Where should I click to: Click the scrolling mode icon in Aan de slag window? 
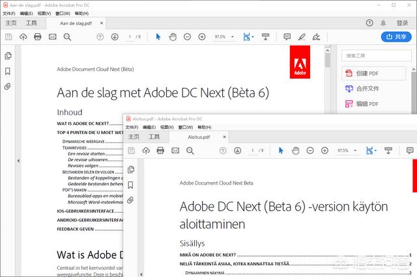(x=265, y=37)
